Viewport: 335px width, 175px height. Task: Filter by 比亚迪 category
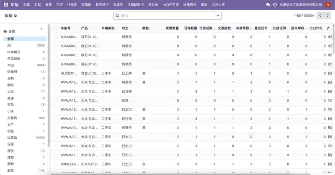(13, 137)
